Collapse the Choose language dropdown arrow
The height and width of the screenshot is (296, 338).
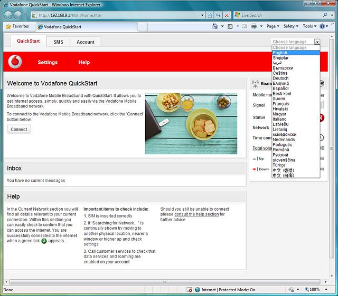coord(317,42)
